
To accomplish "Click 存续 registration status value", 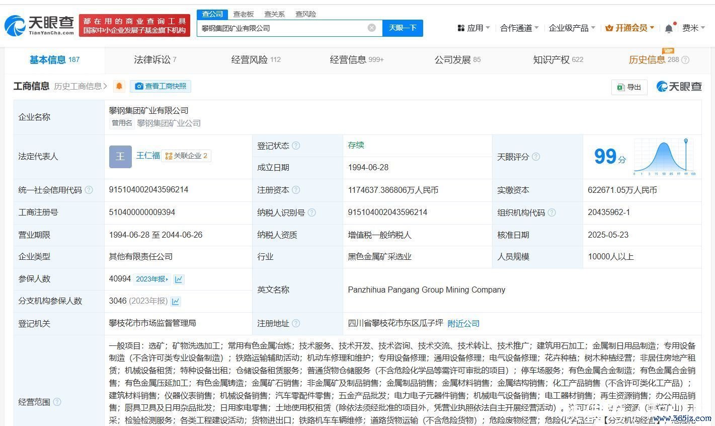I will [356, 145].
